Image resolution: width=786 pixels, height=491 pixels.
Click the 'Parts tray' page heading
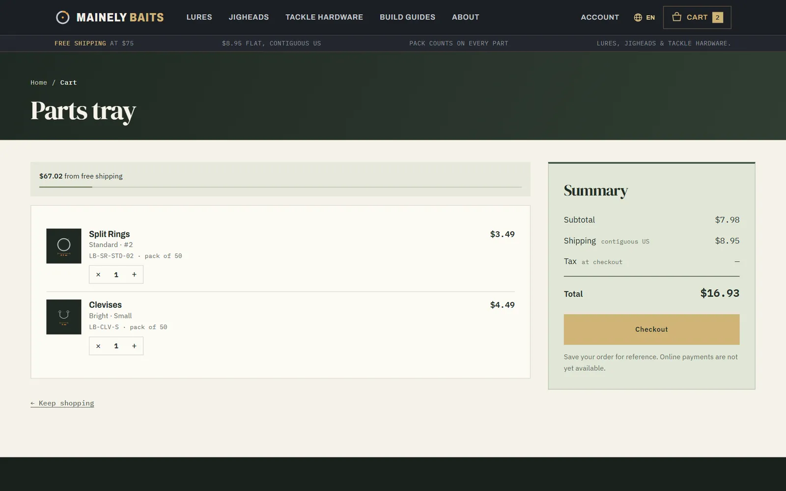[x=83, y=111]
